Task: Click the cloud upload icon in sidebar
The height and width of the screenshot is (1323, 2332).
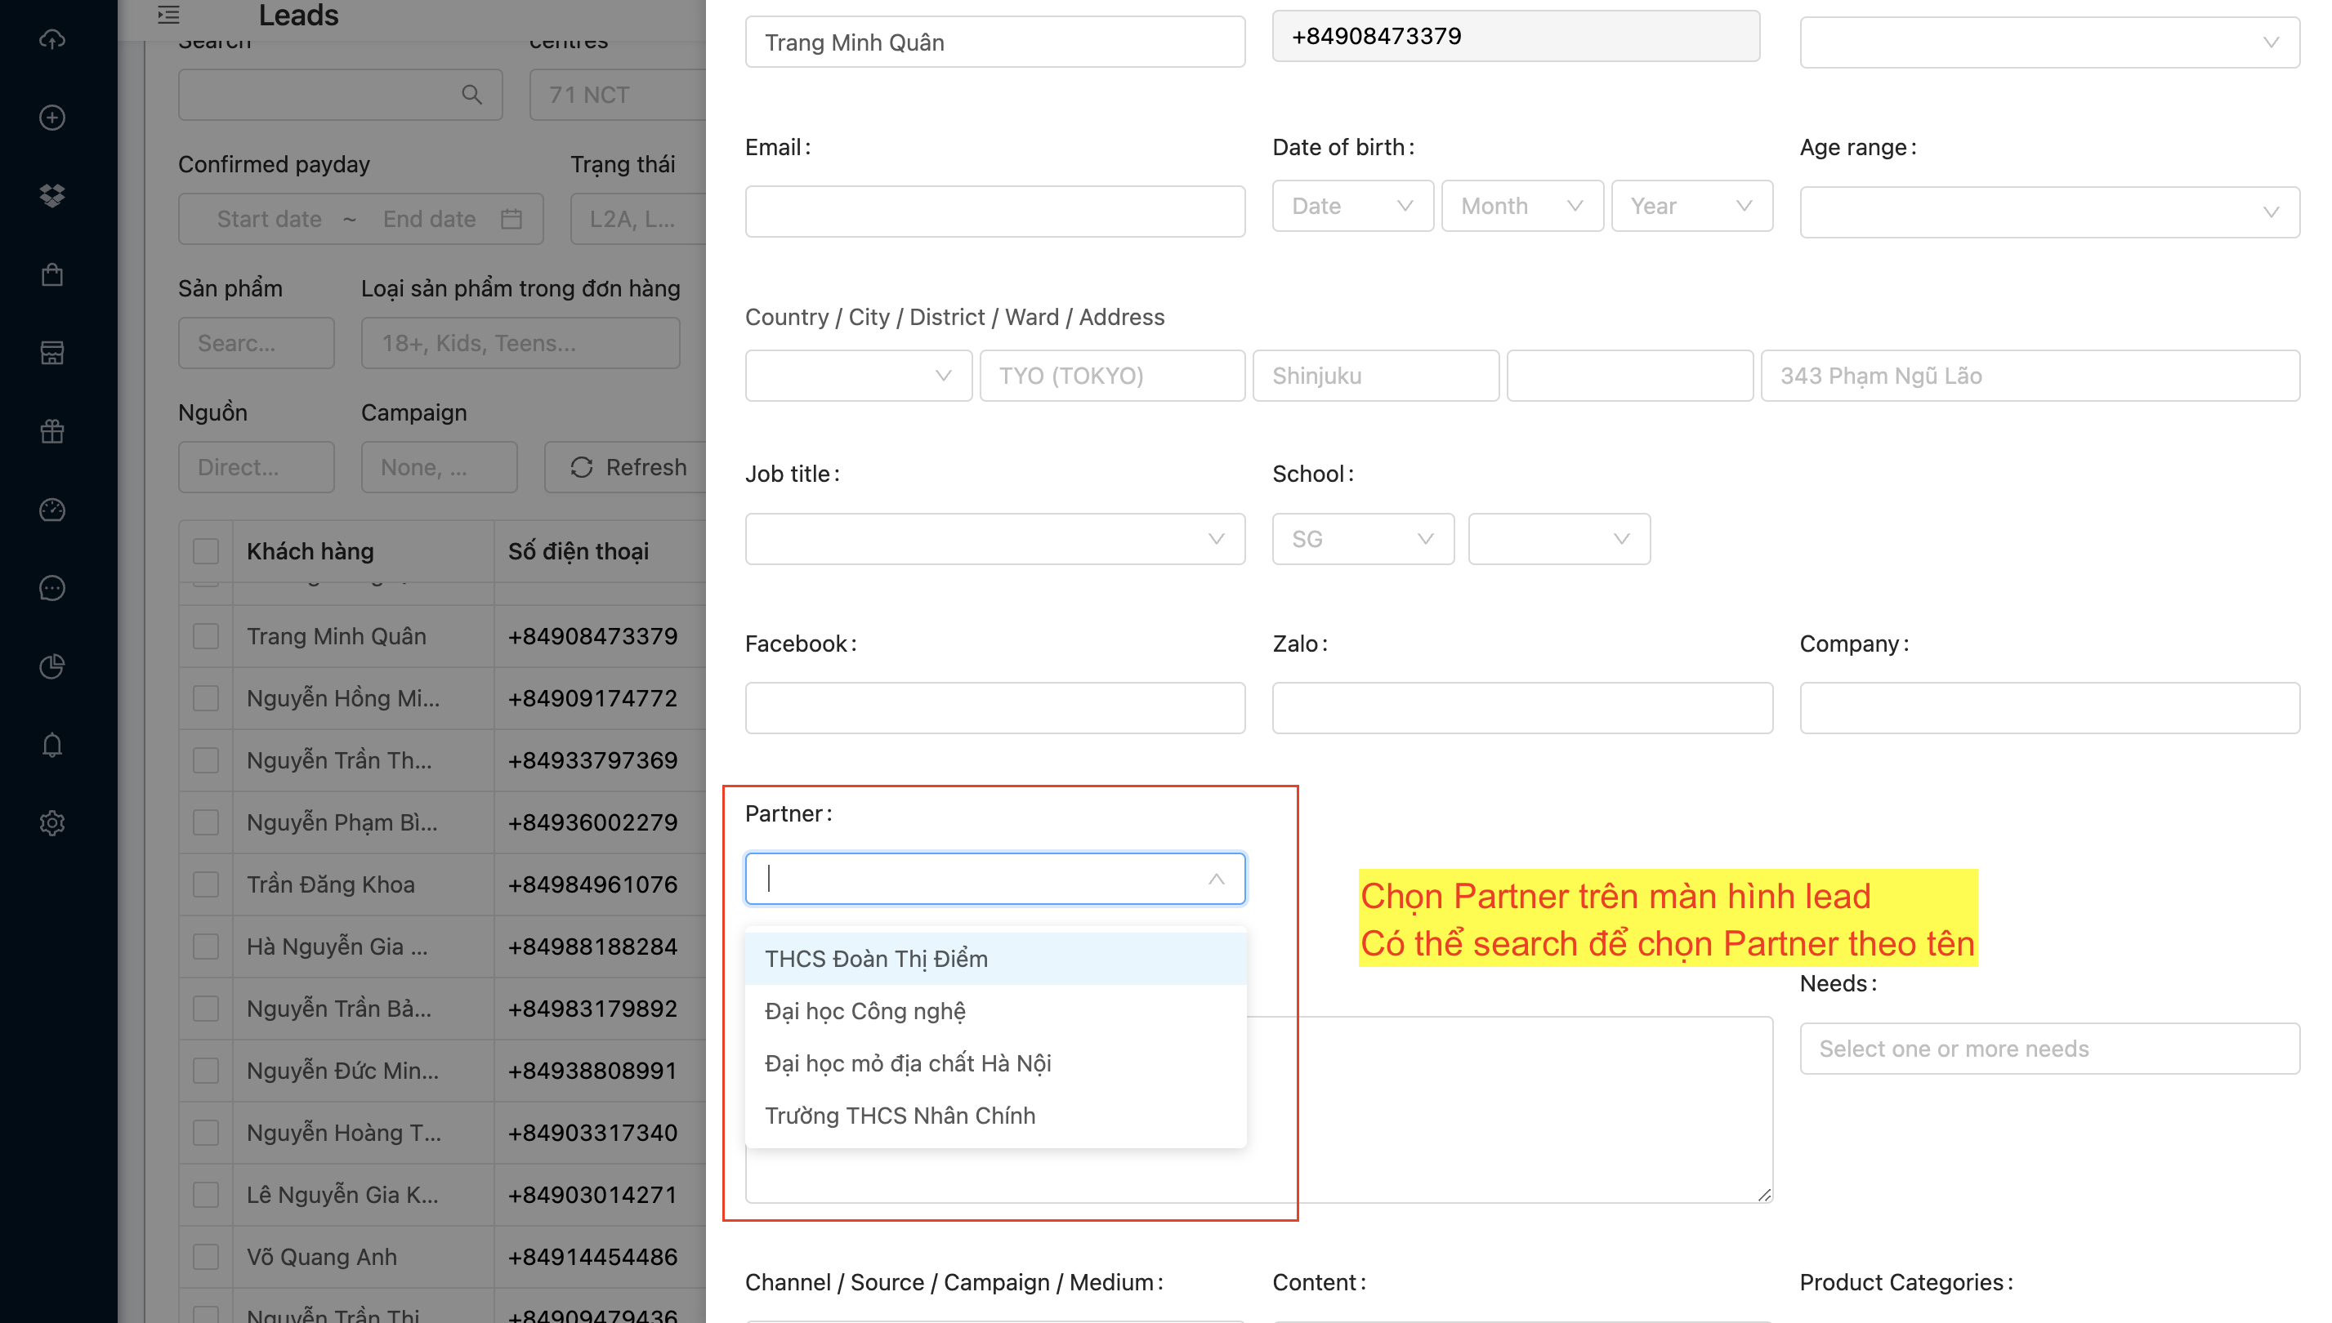Action: coord(51,39)
